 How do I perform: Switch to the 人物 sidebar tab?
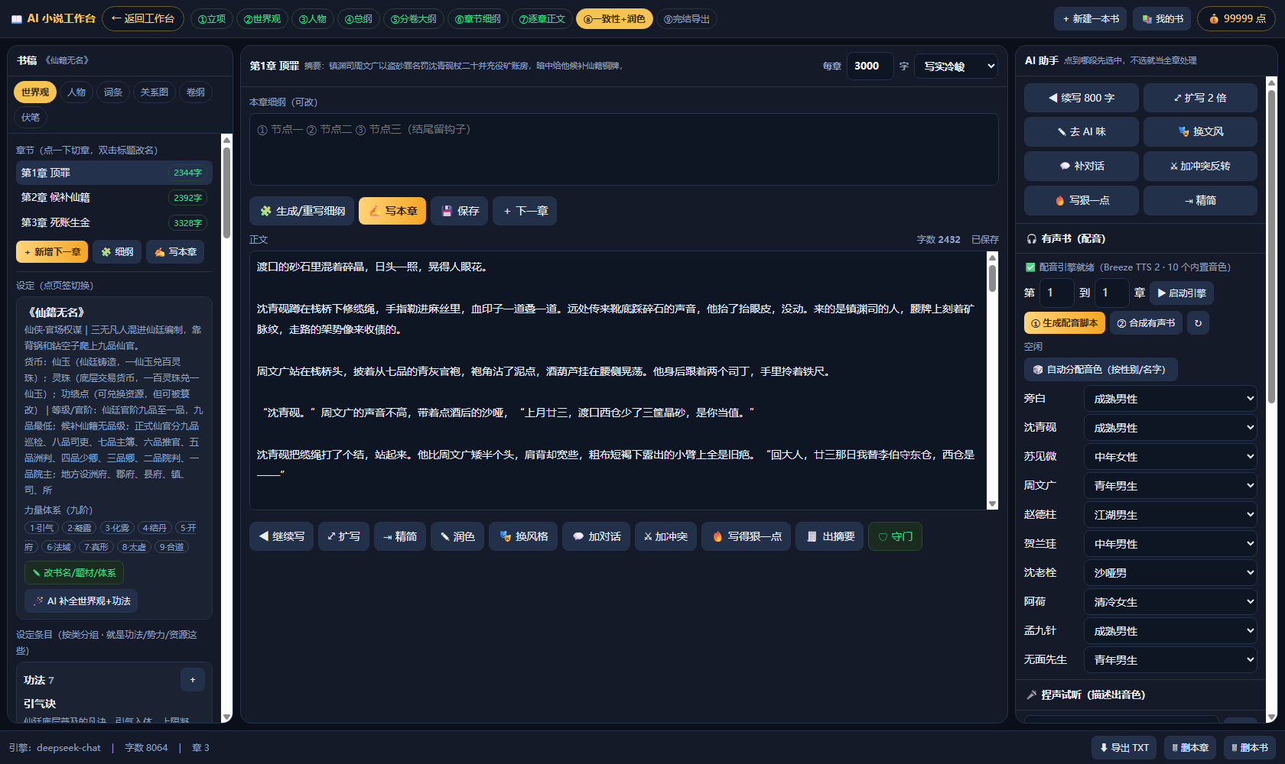point(76,92)
